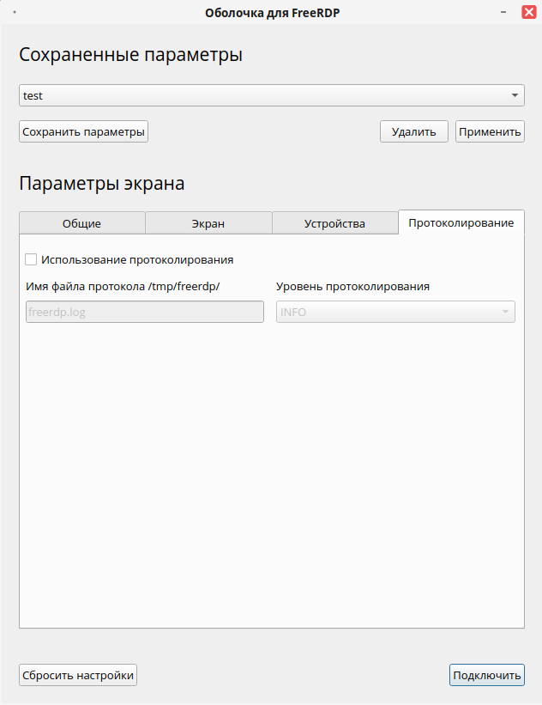Image resolution: width=542 pixels, height=705 pixels.
Task: Click the Сохранить параметры button
Action: (84, 131)
